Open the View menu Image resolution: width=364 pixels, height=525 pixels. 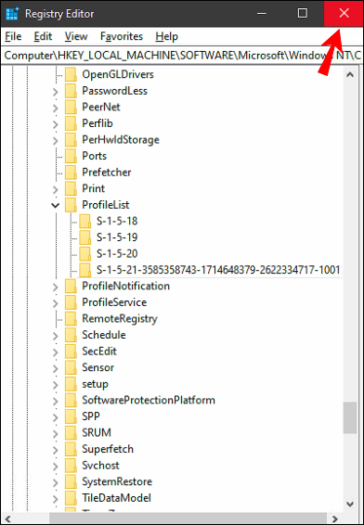tap(76, 36)
